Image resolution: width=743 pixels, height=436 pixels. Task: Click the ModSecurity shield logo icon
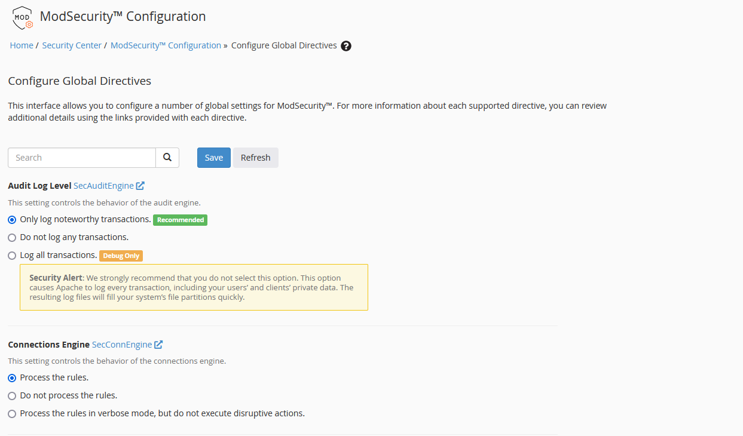21,17
